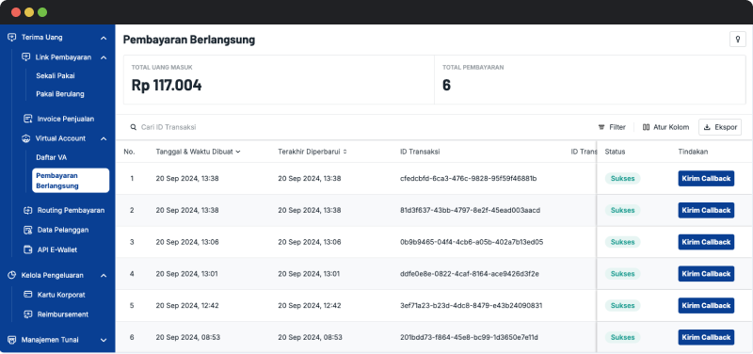Click Kirim Callback for row 5
Image resolution: width=753 pixels, height=354 pixels.
pyautogui.click(x=706, y=305)
